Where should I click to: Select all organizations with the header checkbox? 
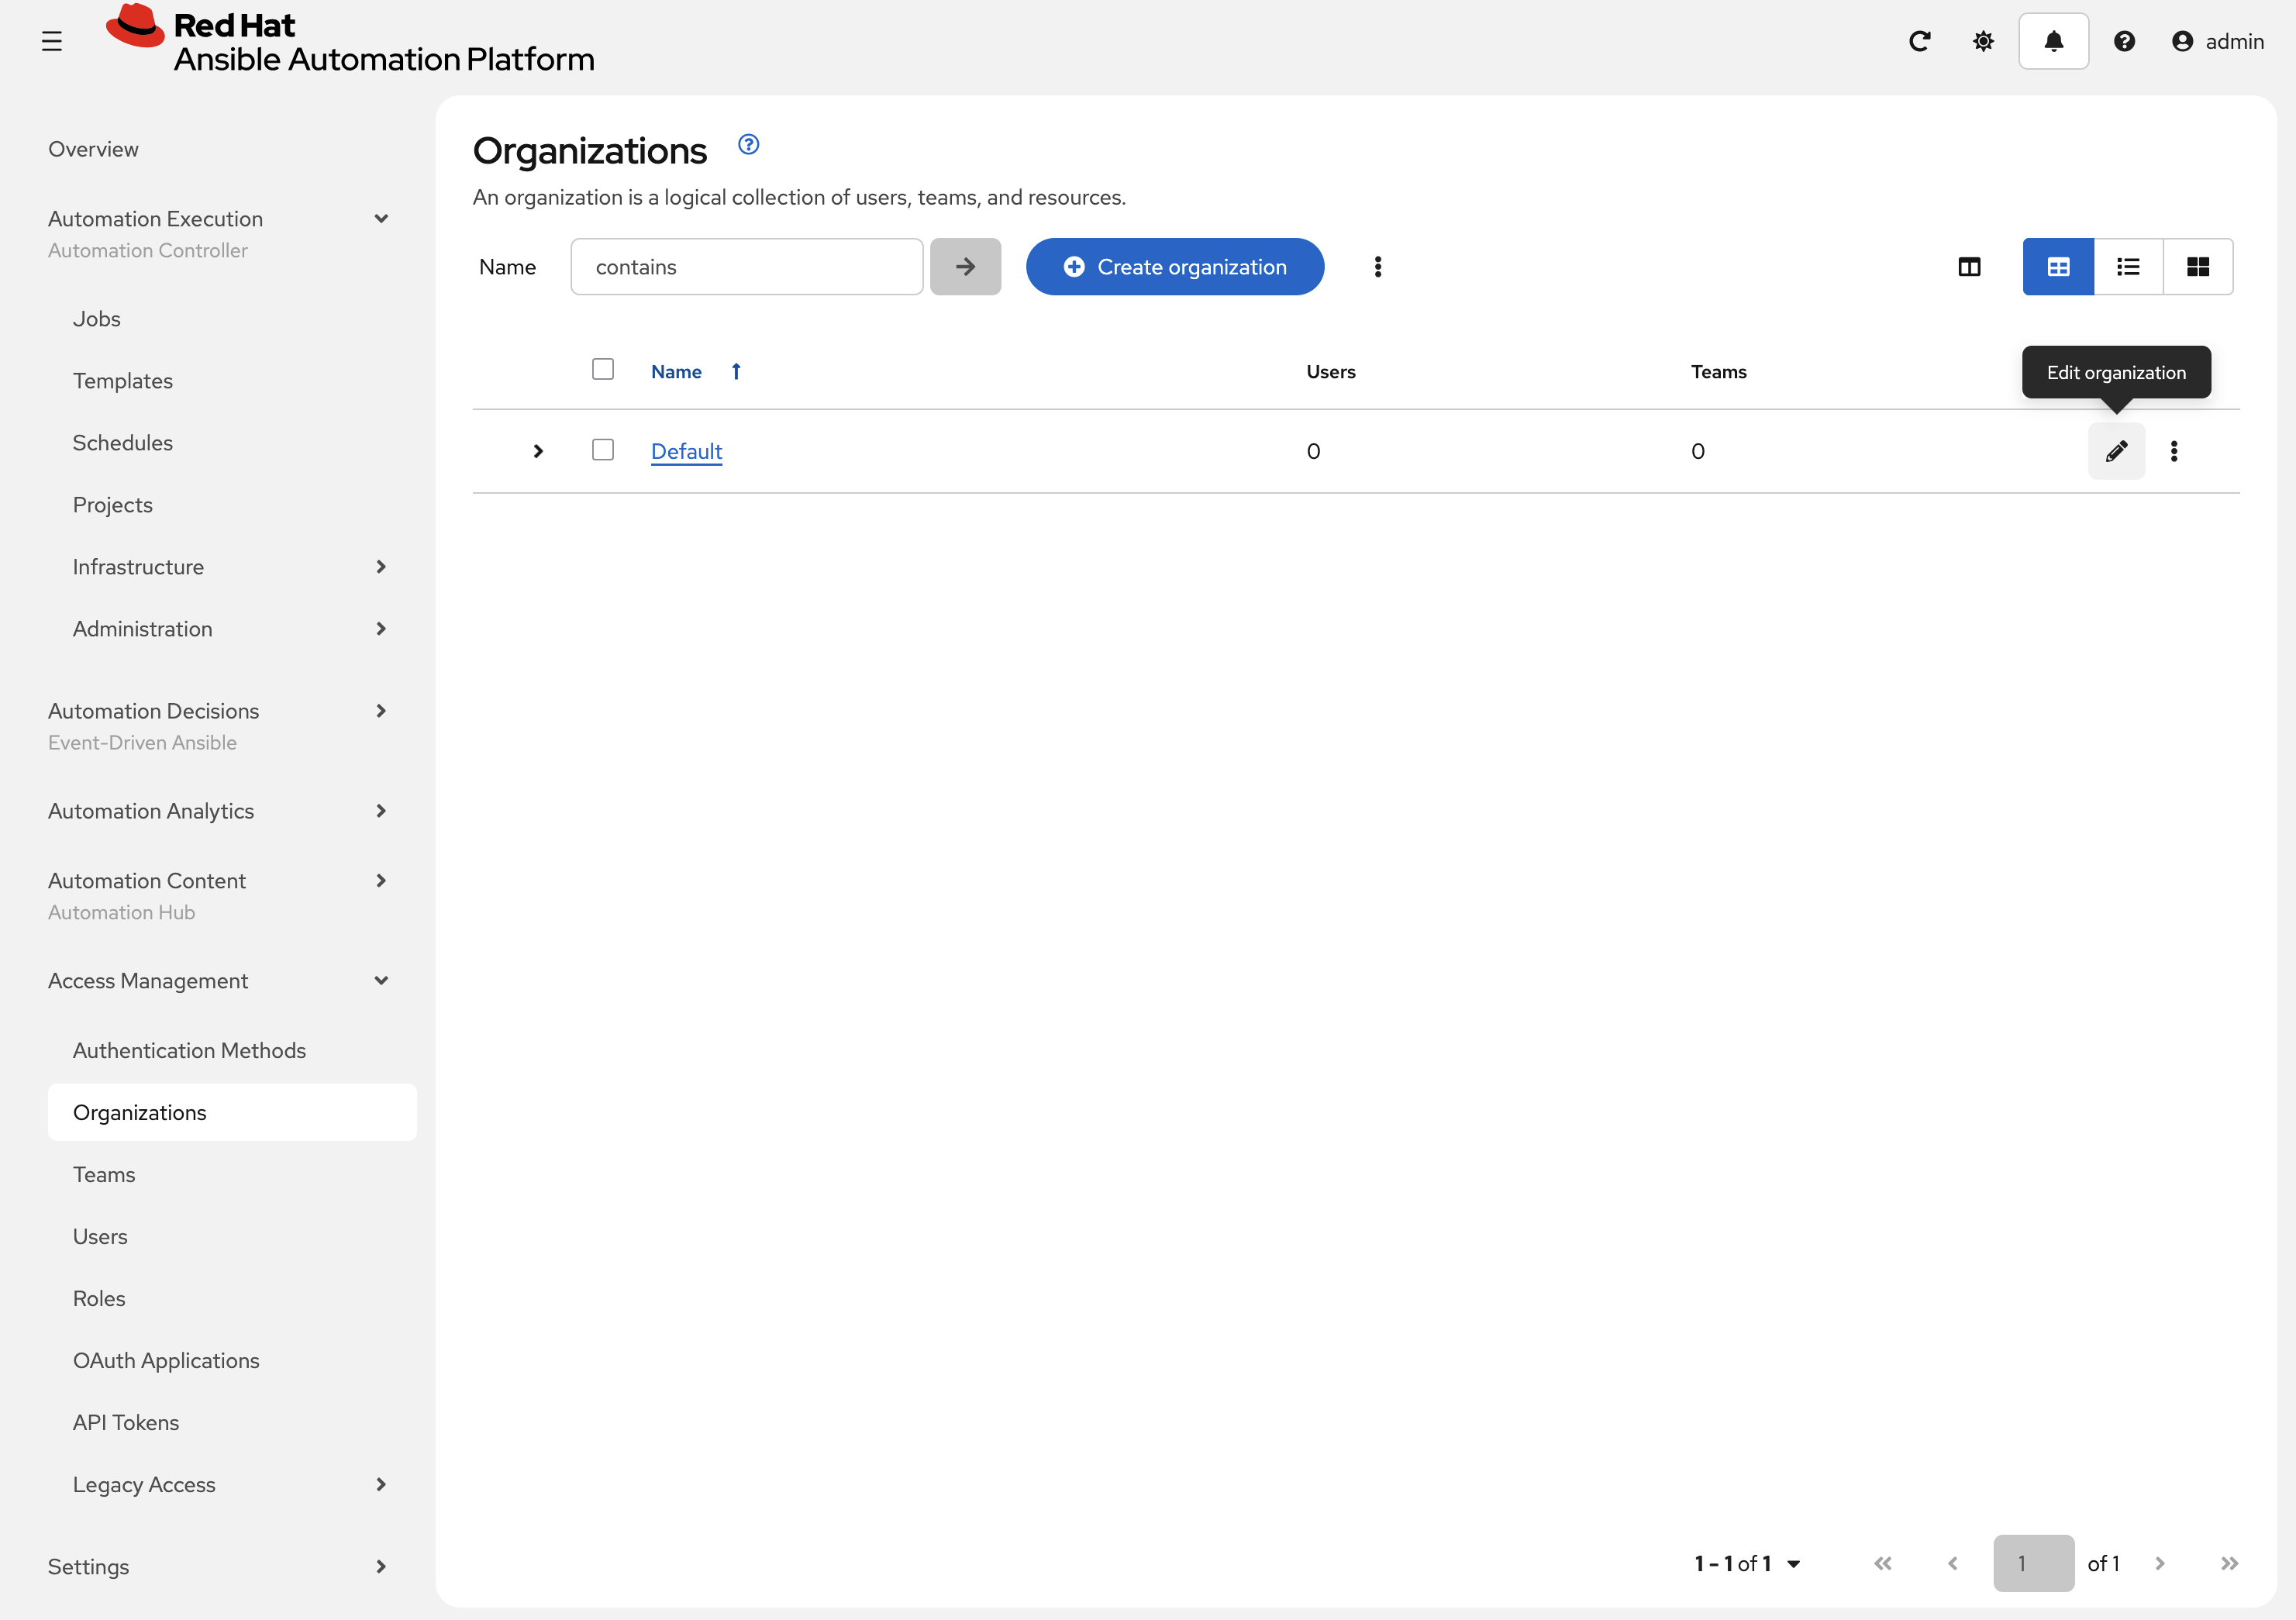click(x=603, y=369)
